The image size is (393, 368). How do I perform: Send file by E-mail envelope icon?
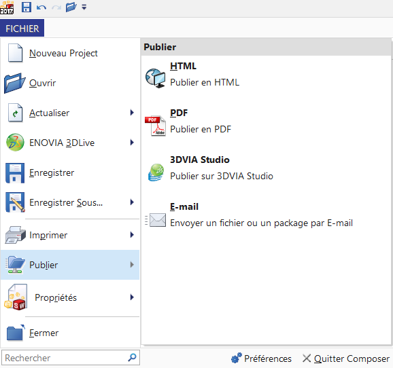click(156, 220)
